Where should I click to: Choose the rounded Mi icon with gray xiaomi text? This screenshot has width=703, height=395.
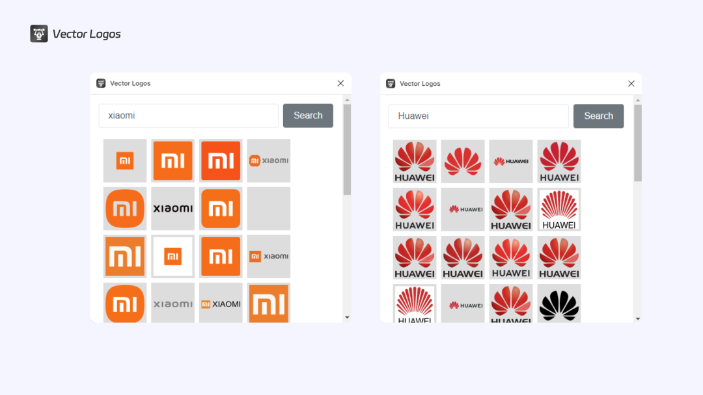[269, 160]
